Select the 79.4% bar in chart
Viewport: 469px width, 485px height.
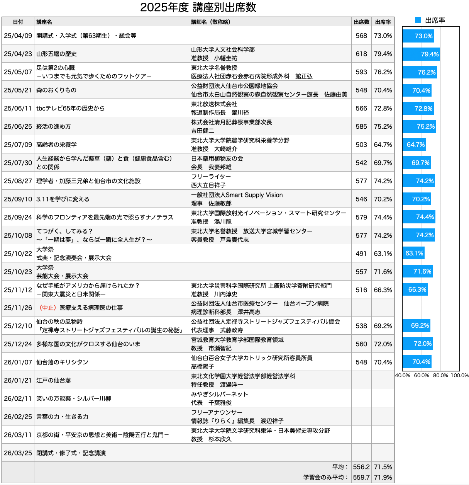tap(421, 54)
